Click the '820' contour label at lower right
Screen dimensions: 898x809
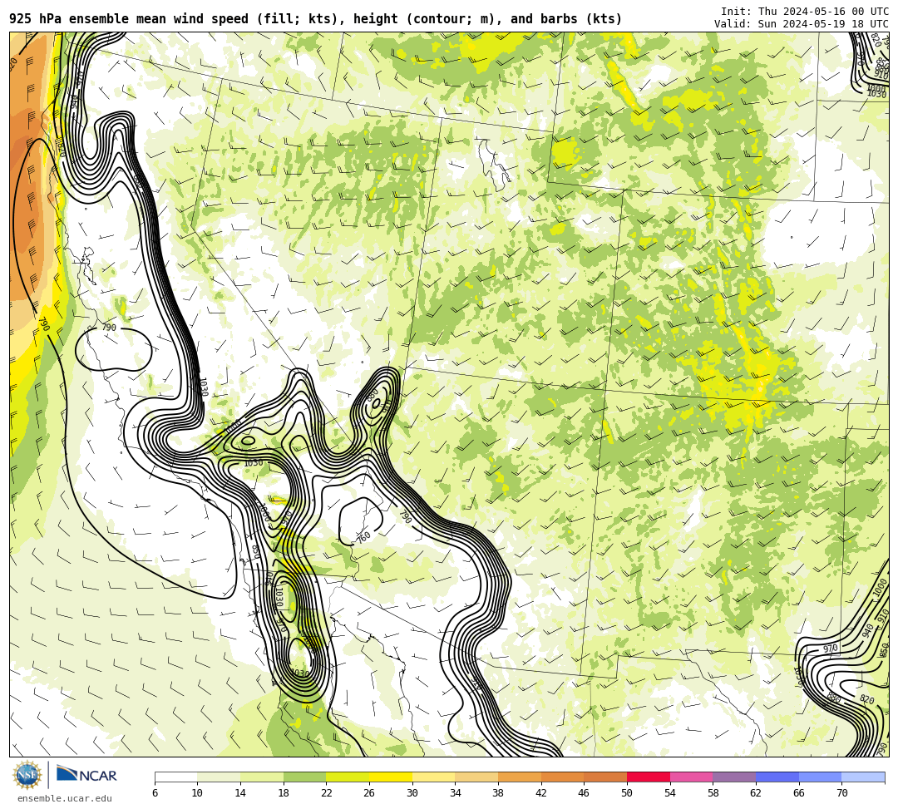[867, 699]
